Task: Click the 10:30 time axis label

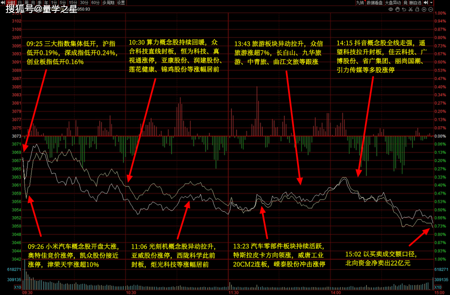Action: [131, 292]
